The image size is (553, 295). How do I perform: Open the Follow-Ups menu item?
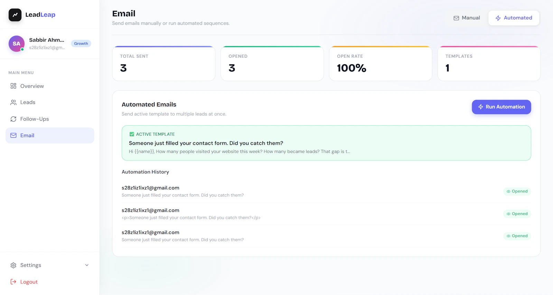coord(50,119)
